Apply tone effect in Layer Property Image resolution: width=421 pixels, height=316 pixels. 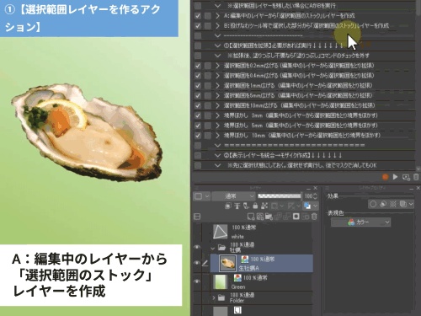pyautogui.click(x=393, y=204)
